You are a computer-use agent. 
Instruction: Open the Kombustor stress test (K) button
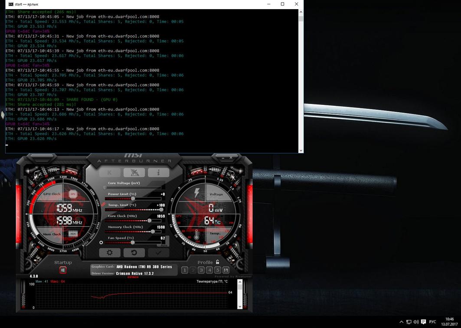pyautogui.click(x=110, y=172)
